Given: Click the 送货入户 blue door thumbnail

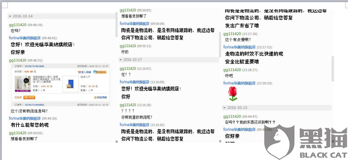Looking at the screenshot, I should [x=71, y=84].
